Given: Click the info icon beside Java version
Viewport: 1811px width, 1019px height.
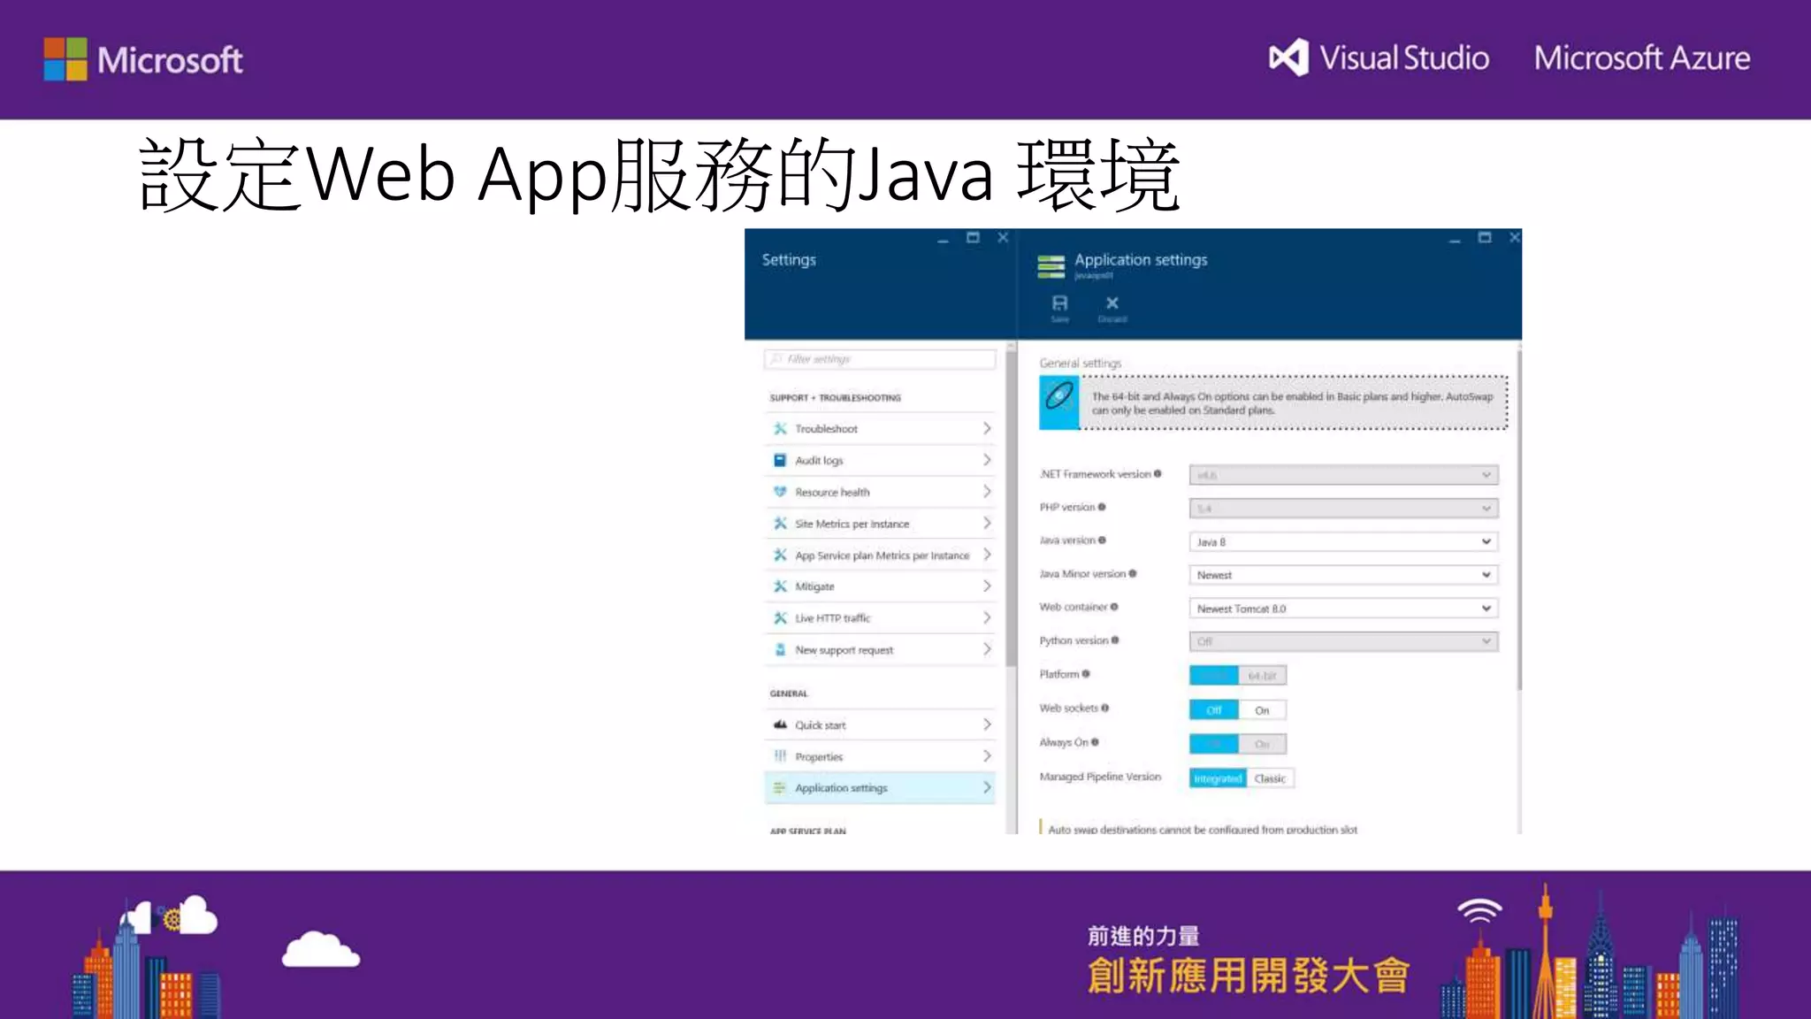Looking at the screenshot, I should click(1102, 540).
